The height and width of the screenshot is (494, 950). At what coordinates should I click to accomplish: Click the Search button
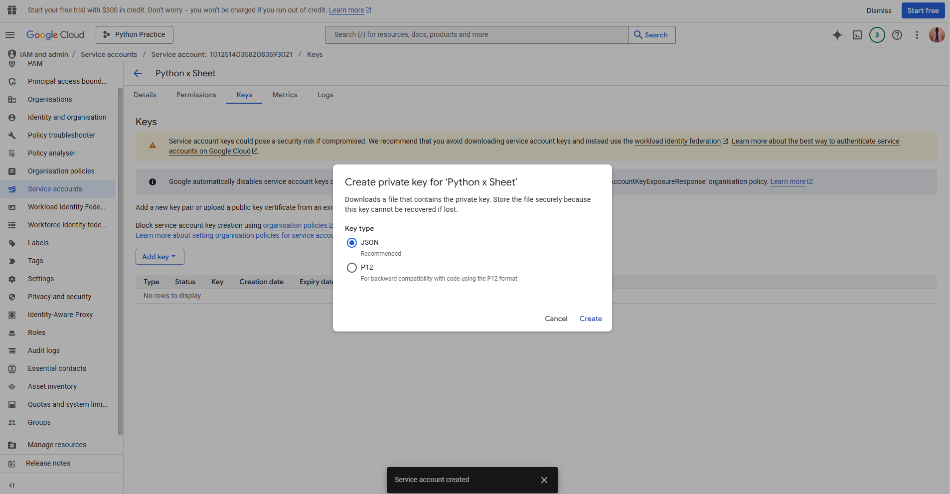(x=652, y=35)
